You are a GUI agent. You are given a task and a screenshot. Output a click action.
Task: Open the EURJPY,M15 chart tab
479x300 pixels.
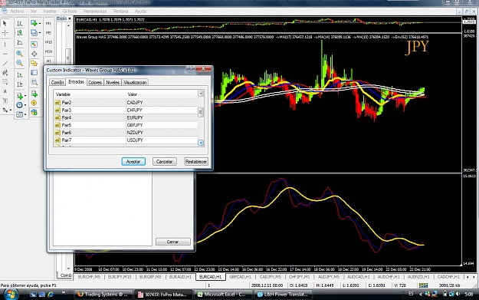(x=120, y=277)
